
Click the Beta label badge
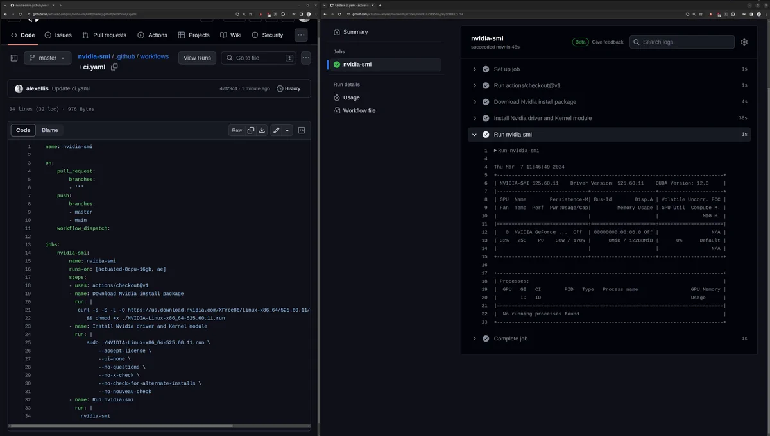tap(580, 42)
